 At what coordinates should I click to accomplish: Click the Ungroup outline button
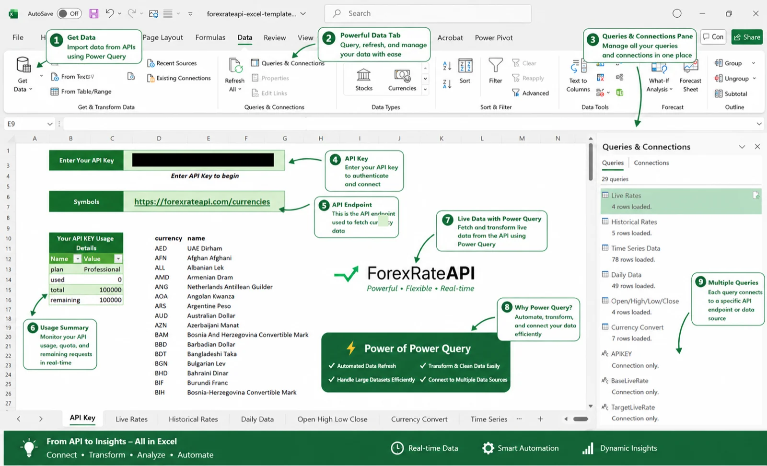[732, 79]
